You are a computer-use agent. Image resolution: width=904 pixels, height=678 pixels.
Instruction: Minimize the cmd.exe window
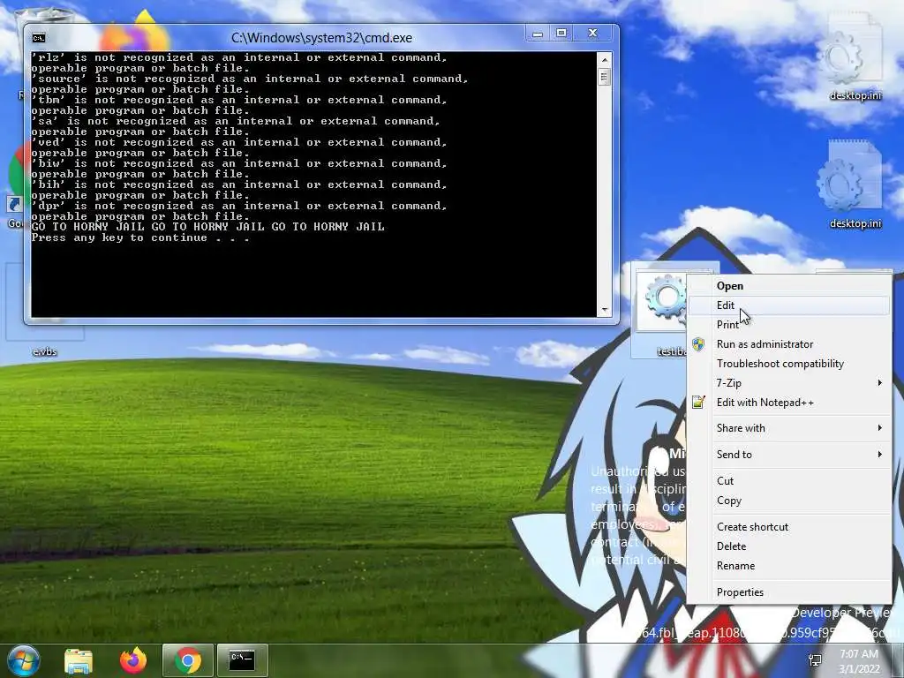point(538,34)
